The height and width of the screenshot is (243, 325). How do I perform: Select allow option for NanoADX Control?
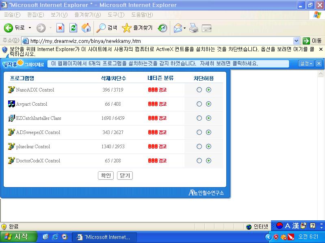pyautogui.click(x=208, y=90)
